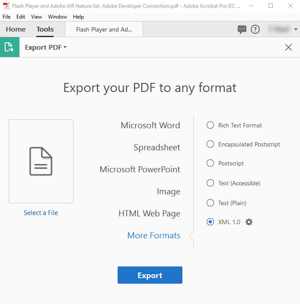Viewport: 300px width, 304px height.
Task: Select the XML 1.0 radio button
Action: [210, 222]
